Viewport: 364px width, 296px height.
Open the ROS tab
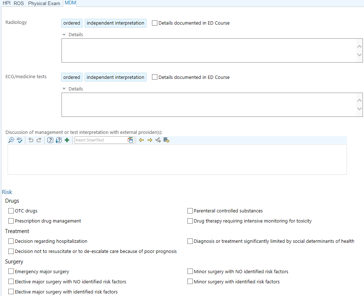(x=19, y=4)
